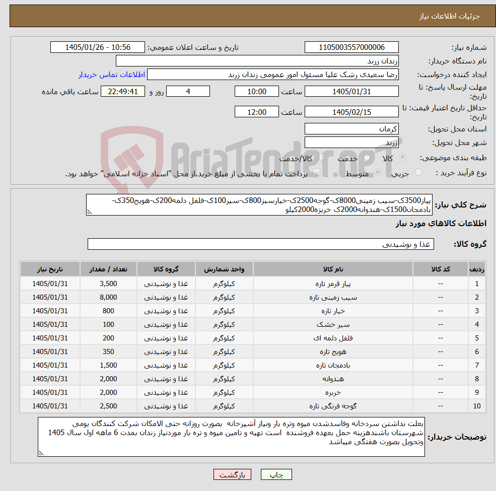
Task: Click quantity 2,500 in the table
Action: point(108,406)
